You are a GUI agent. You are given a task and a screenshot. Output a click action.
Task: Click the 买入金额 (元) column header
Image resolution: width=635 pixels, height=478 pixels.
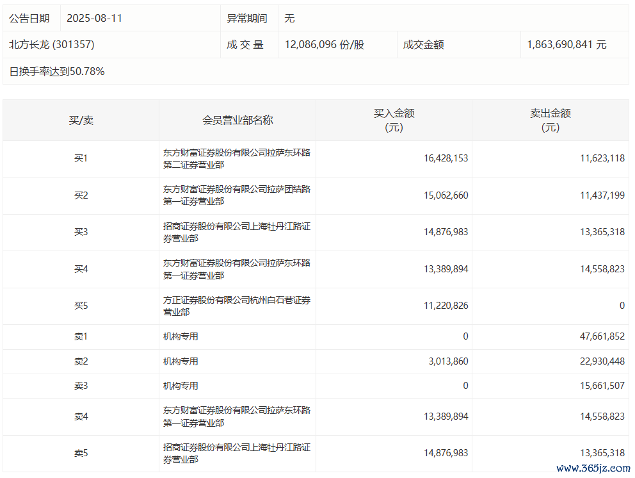point(394,120)
